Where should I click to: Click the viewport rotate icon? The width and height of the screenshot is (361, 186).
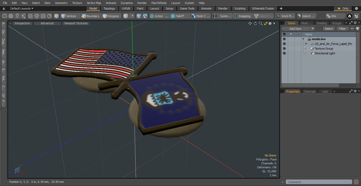255,23
